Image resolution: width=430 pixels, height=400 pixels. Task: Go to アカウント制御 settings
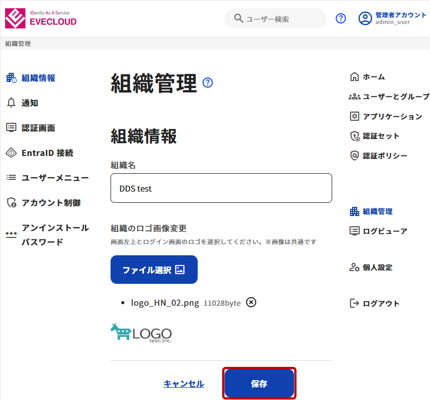point(51,203)
